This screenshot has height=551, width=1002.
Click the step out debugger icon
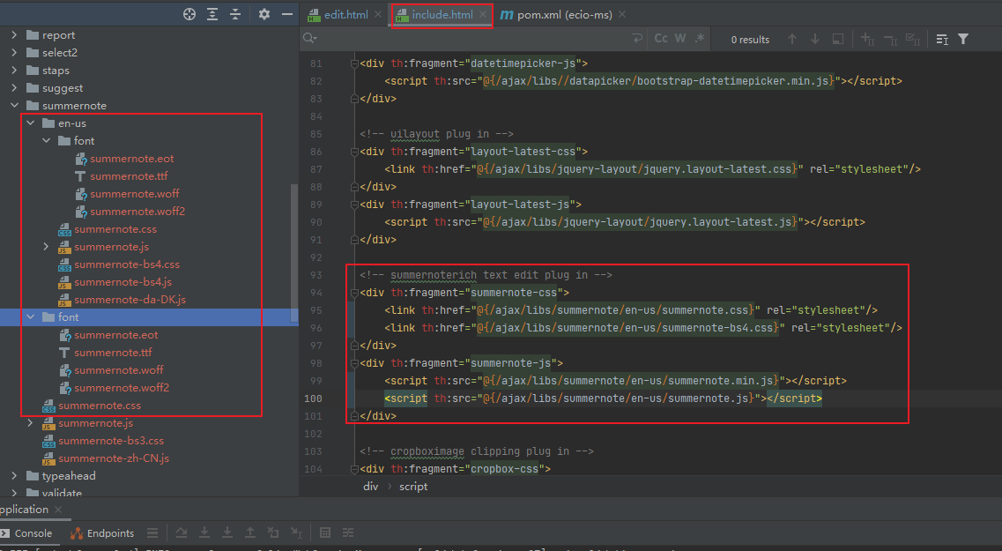[x=250, y=532]
